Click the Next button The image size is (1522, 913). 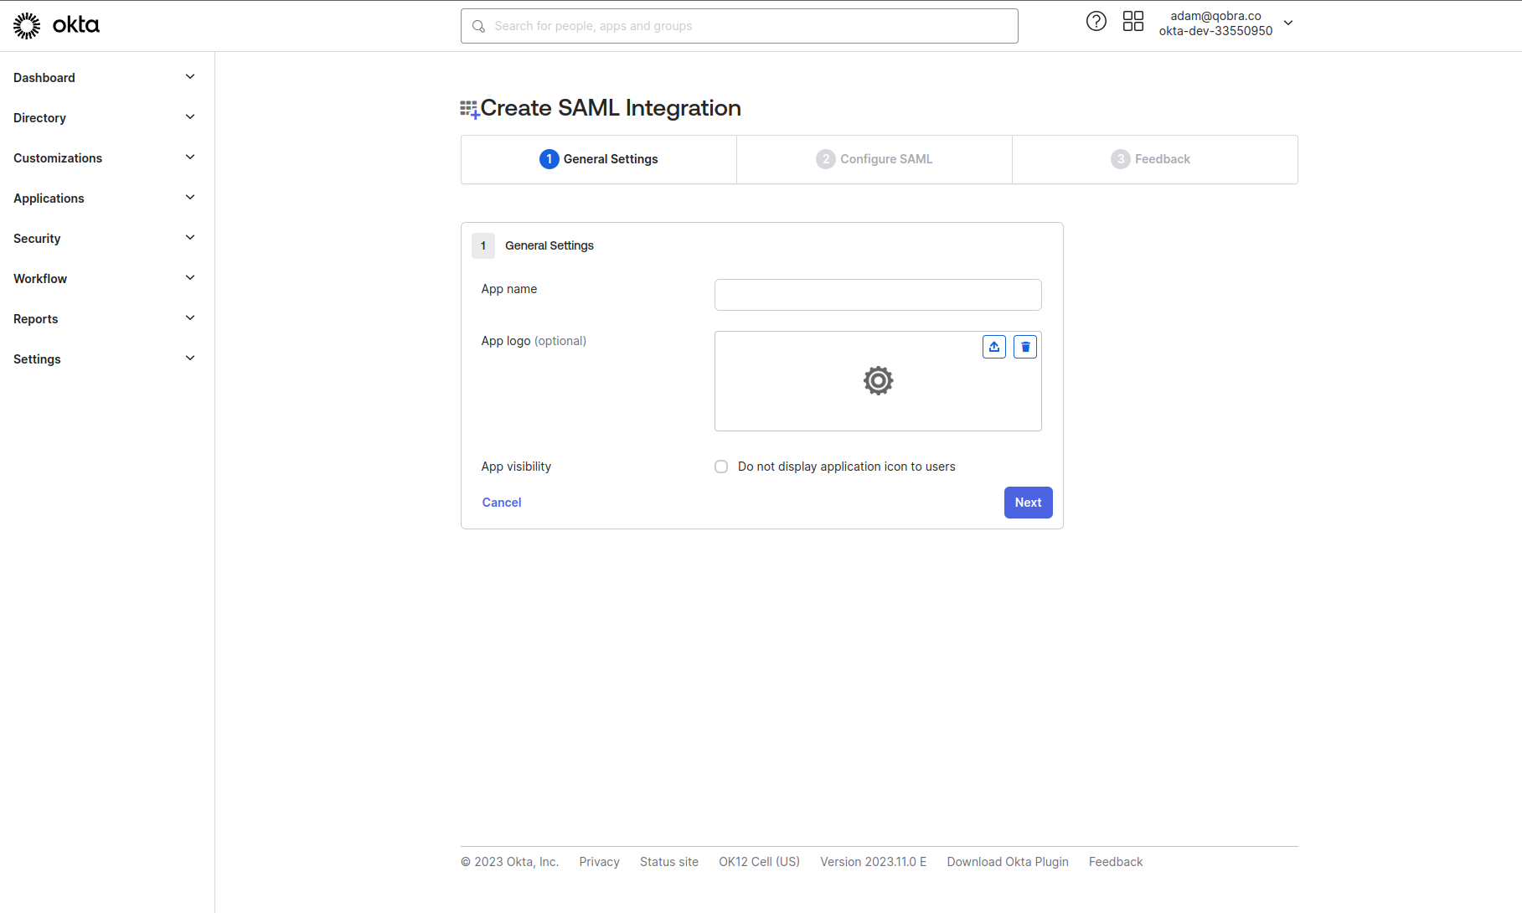click(x=1029, y=503)
